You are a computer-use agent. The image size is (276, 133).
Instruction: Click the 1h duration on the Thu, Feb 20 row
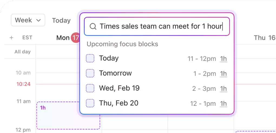coord(223,103)
